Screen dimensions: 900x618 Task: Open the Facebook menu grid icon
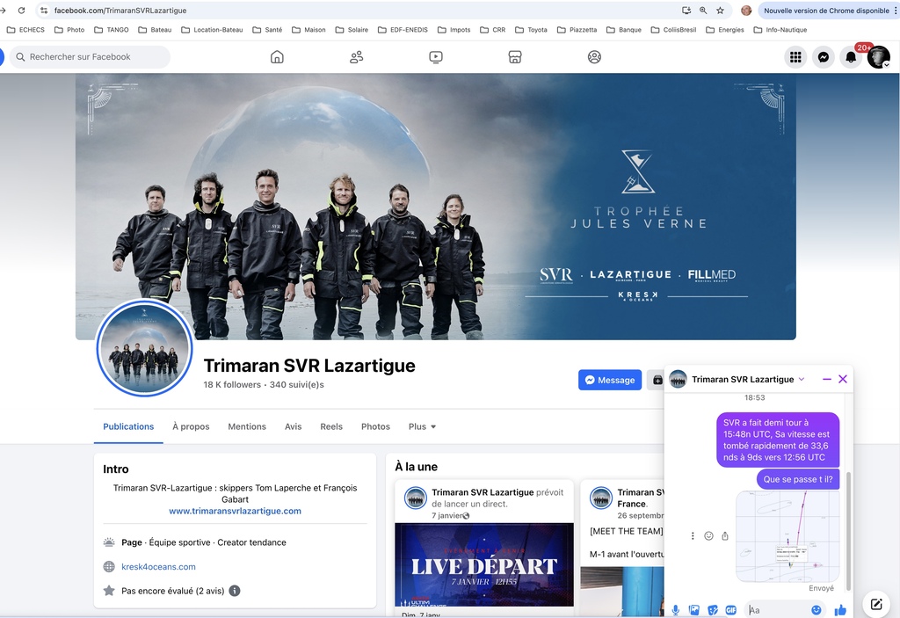[795, 57]
